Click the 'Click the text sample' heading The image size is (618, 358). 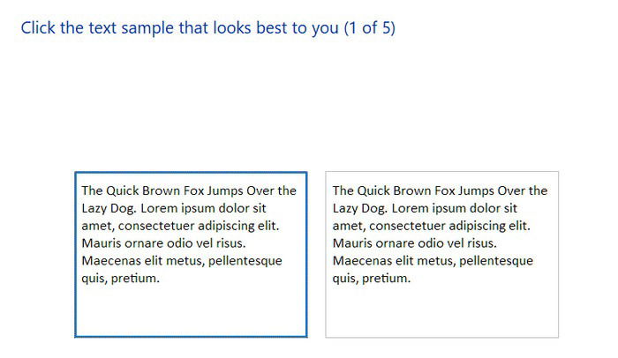pos(208,28)
